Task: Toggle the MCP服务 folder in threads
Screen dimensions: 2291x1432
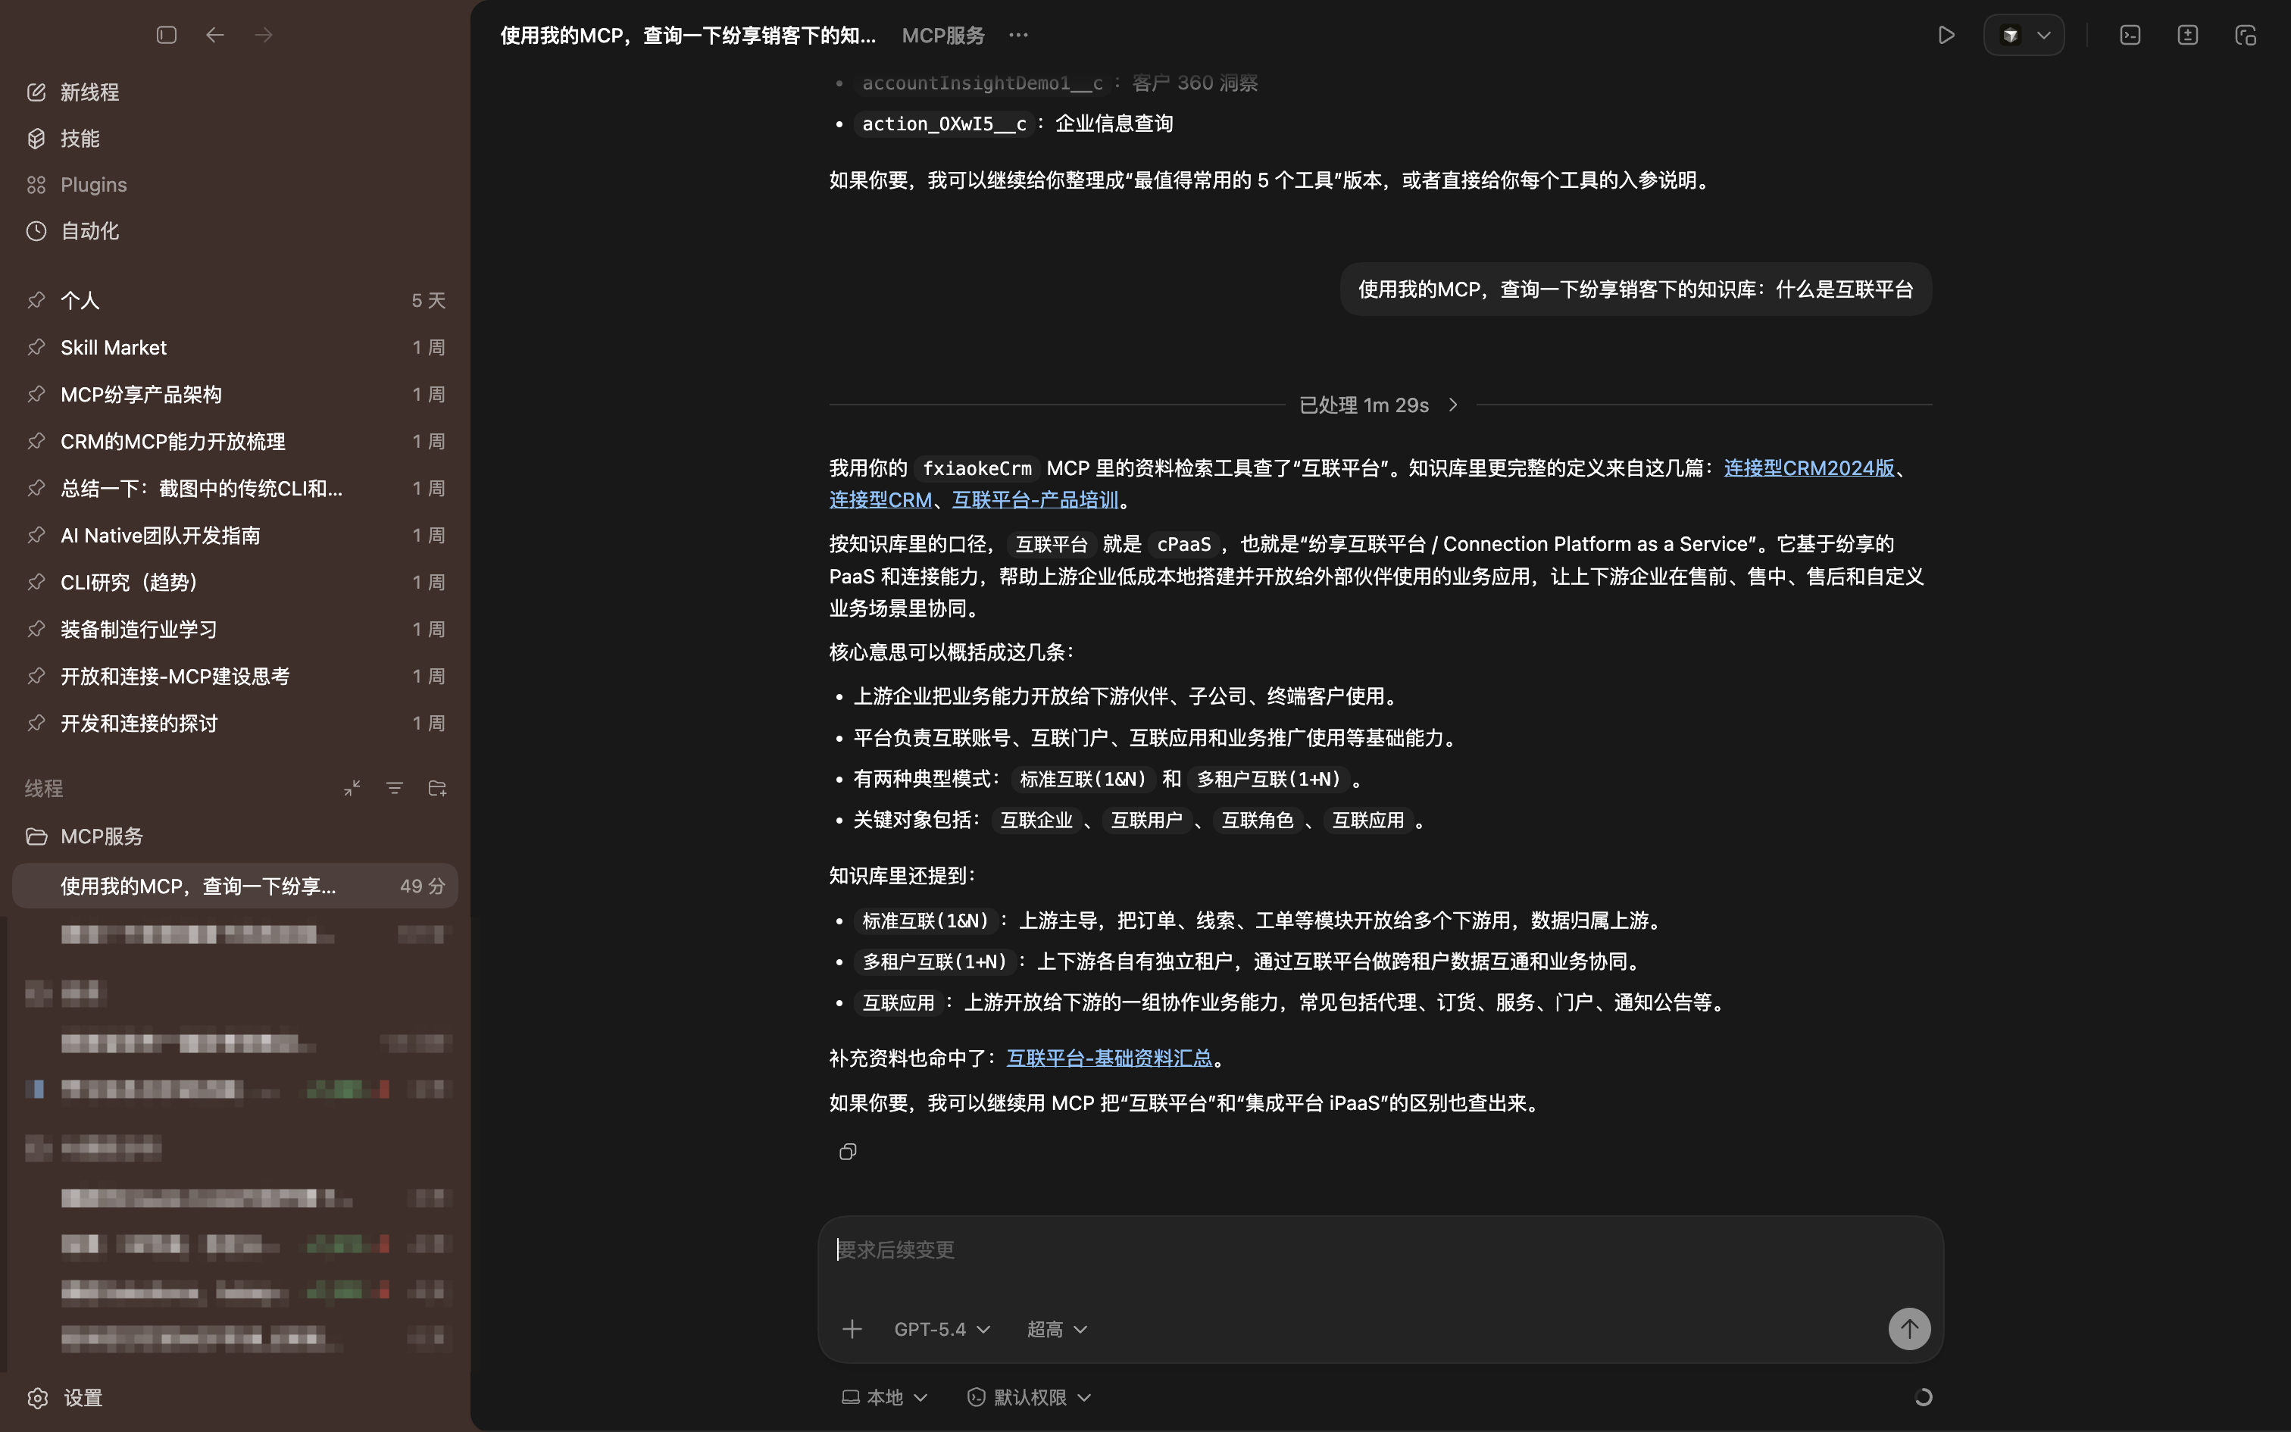Action: [x=102, y=836]
